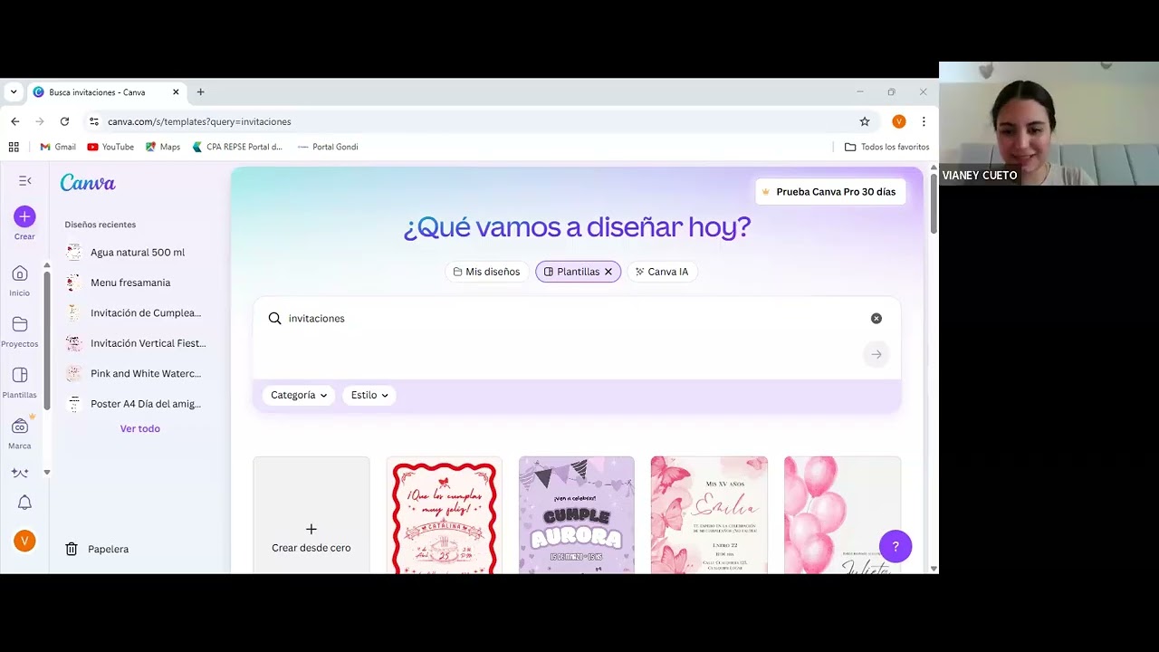1159x652 pixels.
Task: Click the Canva logo
Action: point(88,183)
